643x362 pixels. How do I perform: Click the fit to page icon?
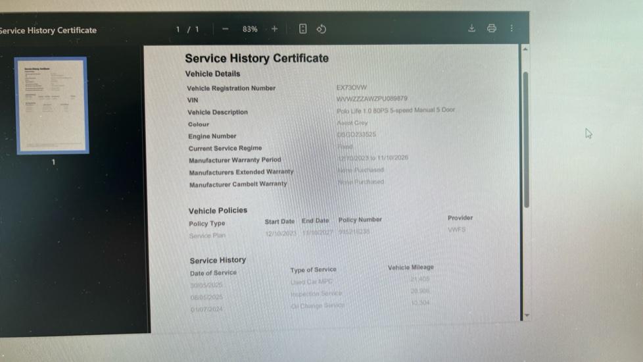coord(302,29)
